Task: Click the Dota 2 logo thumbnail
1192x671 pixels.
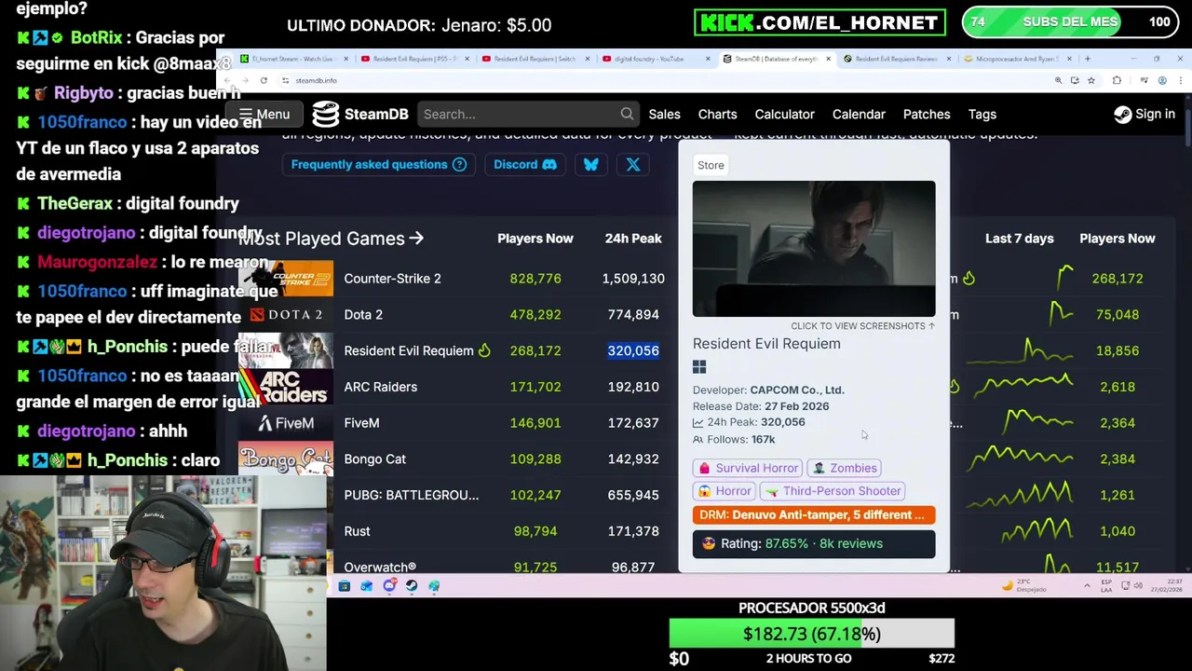Action: pos(285,314)
